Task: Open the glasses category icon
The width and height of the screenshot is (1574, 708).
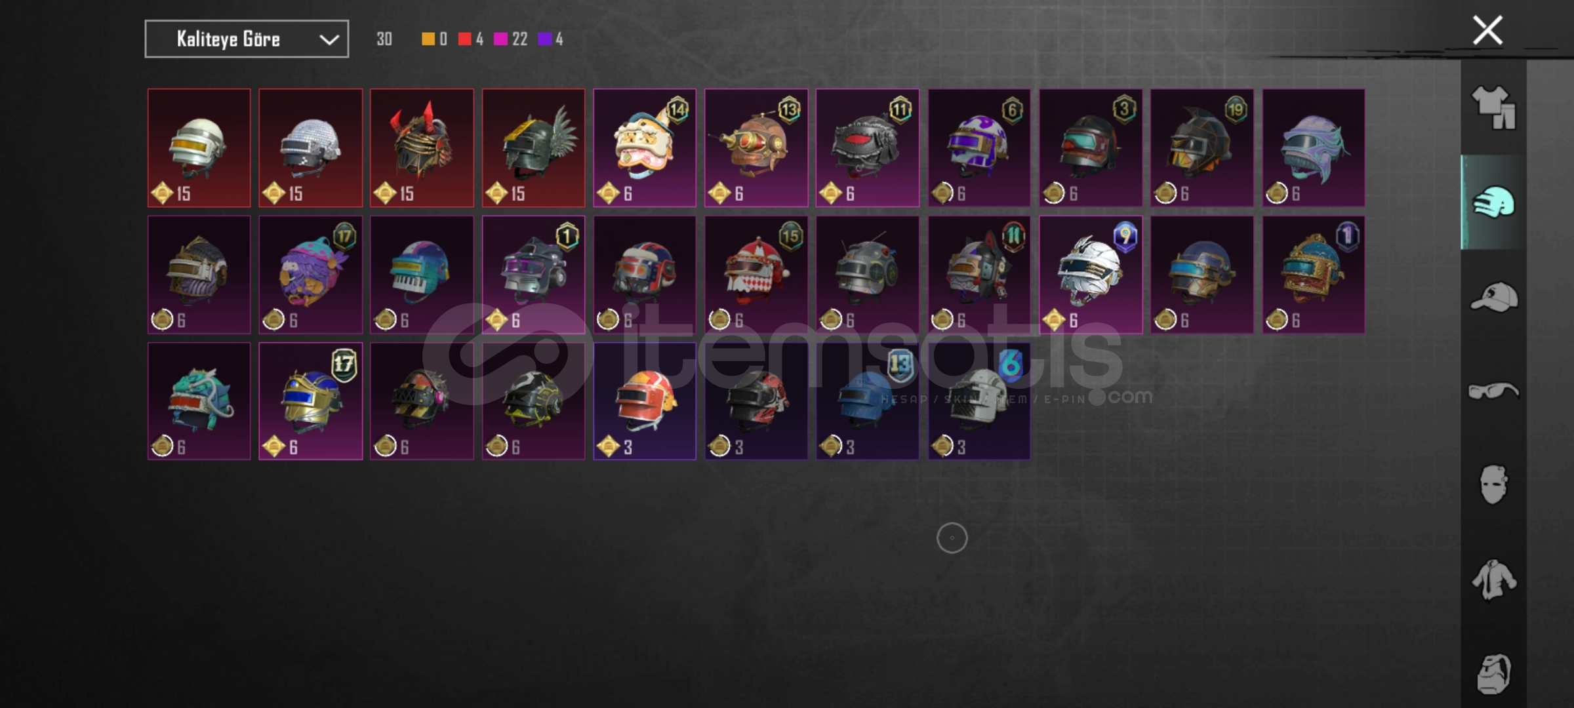Action: 1493,391
